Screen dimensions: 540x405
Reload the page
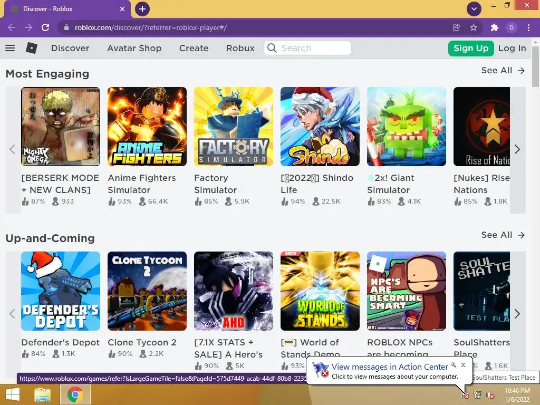(45, 27)
